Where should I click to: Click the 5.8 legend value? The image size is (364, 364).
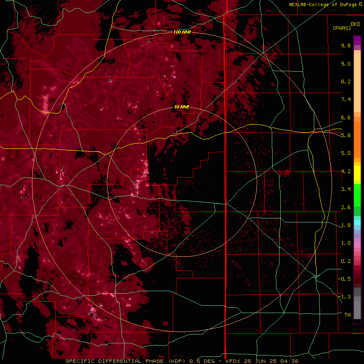346,135
